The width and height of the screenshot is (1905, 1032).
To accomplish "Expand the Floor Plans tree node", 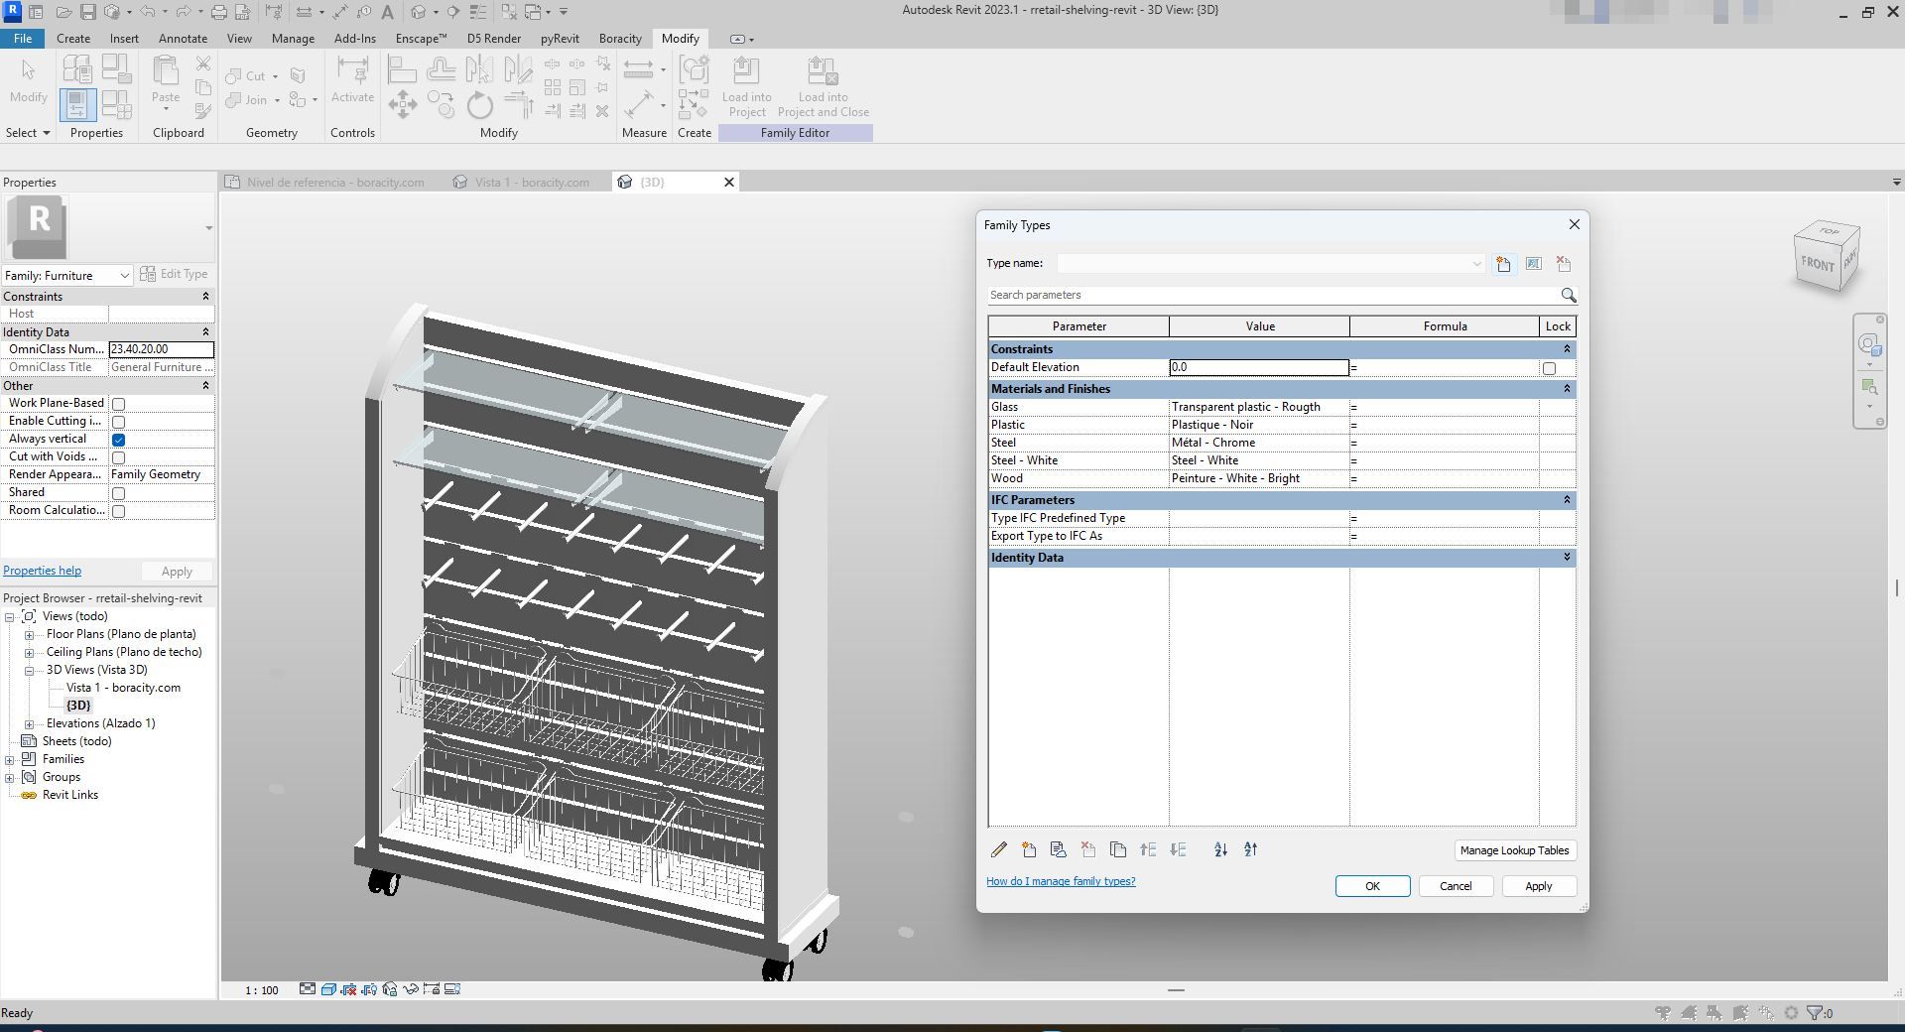I will (x=29, y=635).
